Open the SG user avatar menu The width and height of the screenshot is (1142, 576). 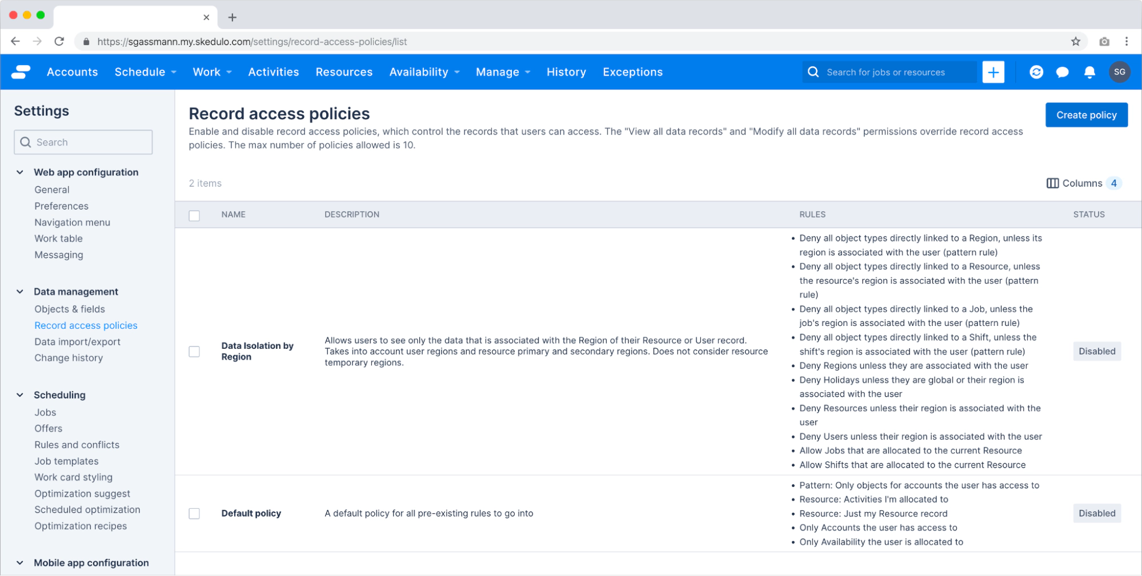[x=1119, y=72]
